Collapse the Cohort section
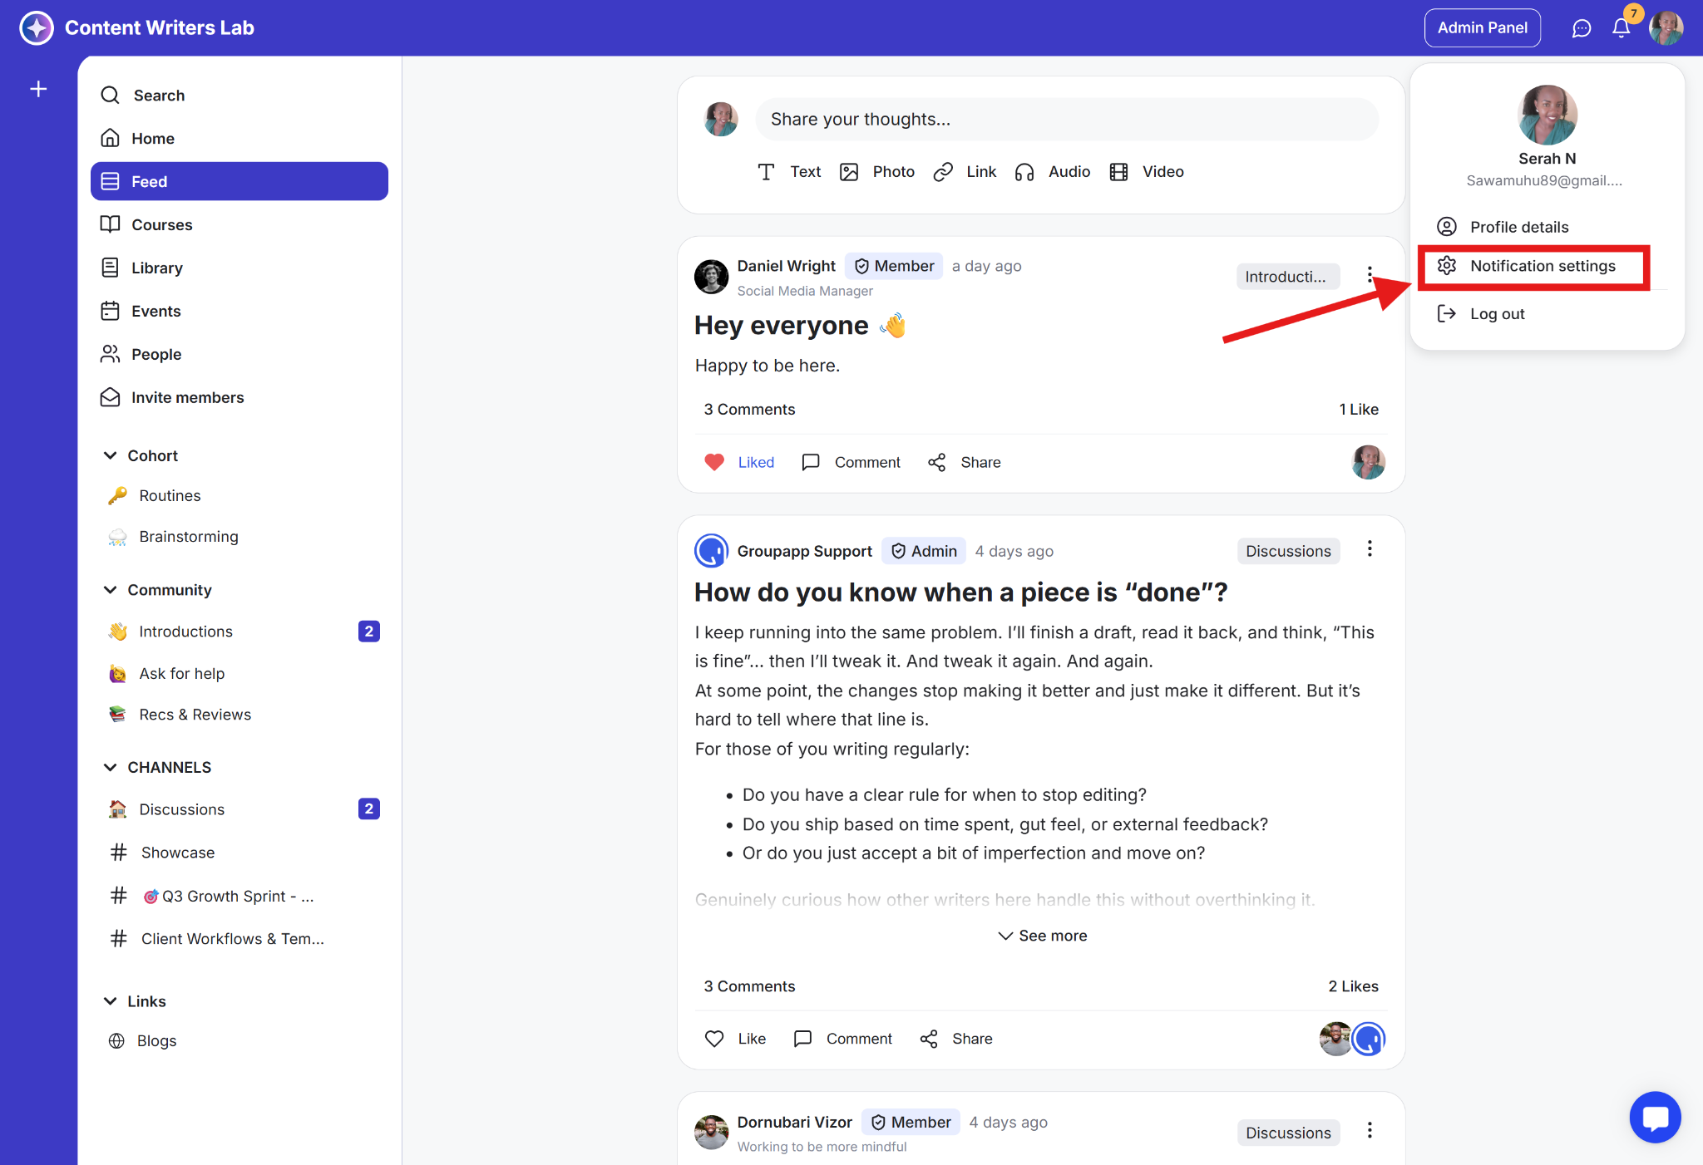 [x=110, y=455]
